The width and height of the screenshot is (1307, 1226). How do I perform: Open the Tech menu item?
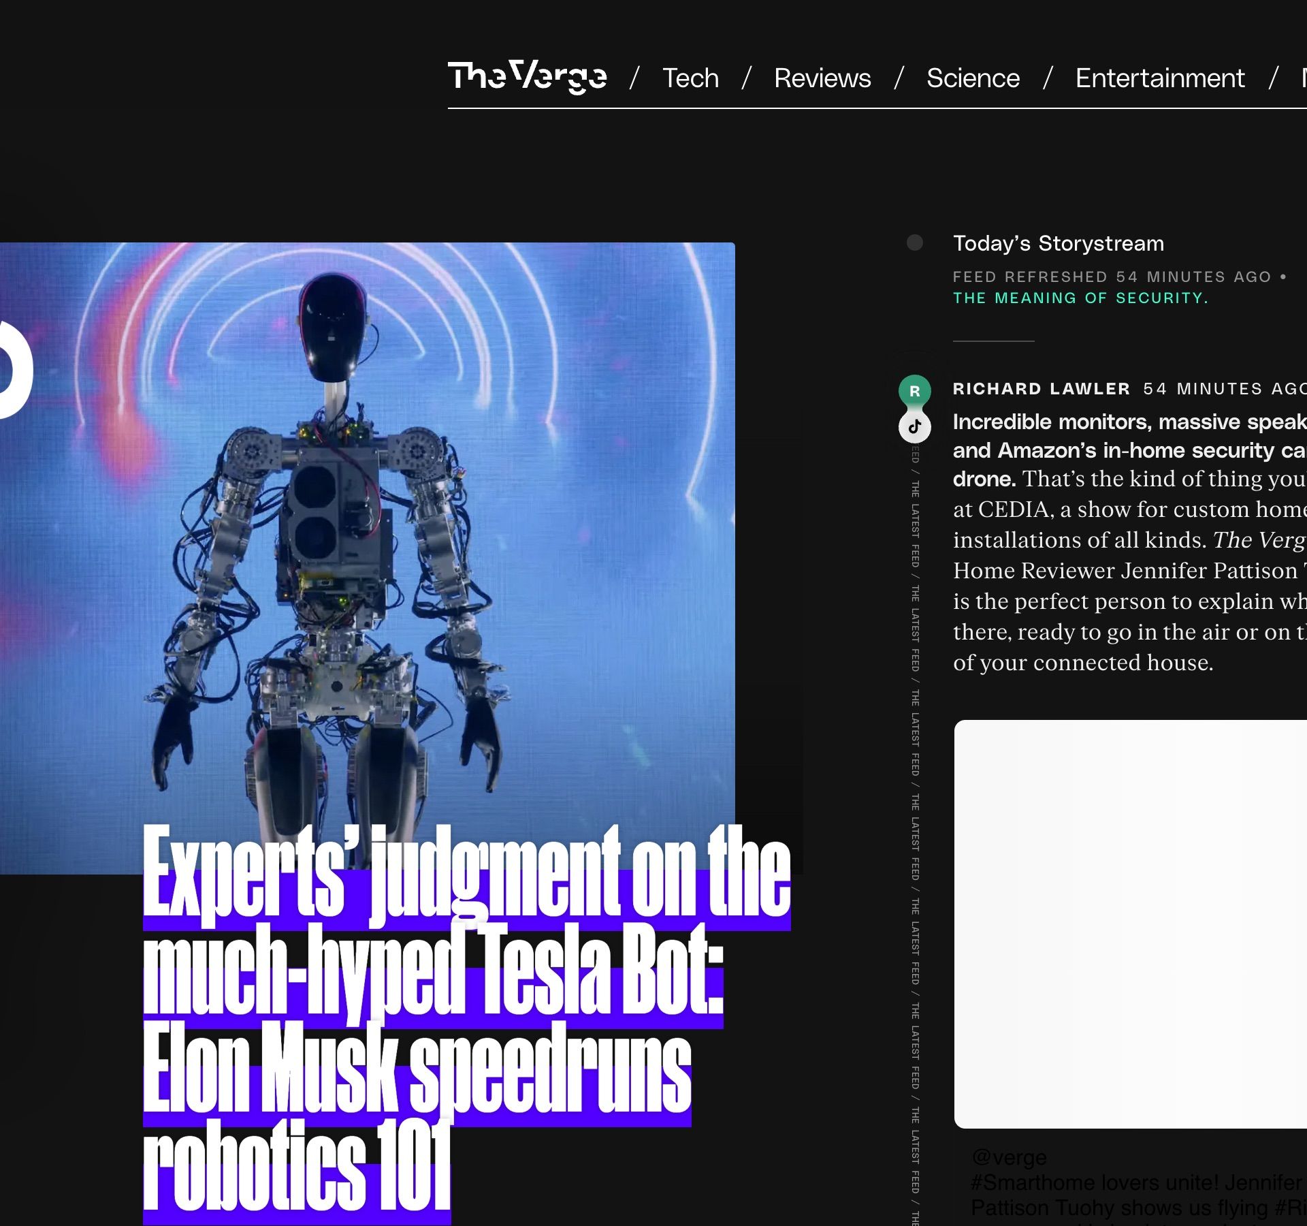coord(690,78)
